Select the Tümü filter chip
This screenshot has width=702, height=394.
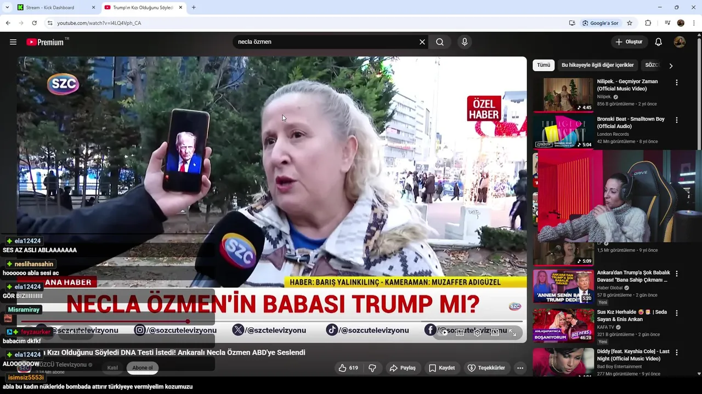coord(544,65)
